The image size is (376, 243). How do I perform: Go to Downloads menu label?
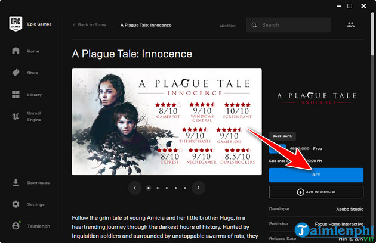[x=38, y=183]
